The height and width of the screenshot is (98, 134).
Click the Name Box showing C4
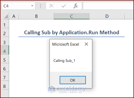coord(18,6)
